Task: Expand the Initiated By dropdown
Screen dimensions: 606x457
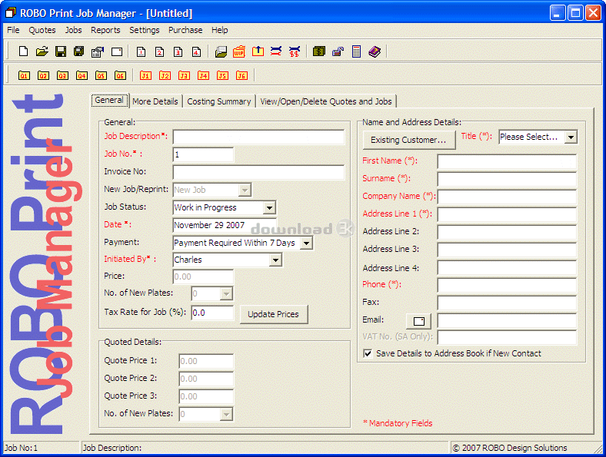Action: point(275,260)
